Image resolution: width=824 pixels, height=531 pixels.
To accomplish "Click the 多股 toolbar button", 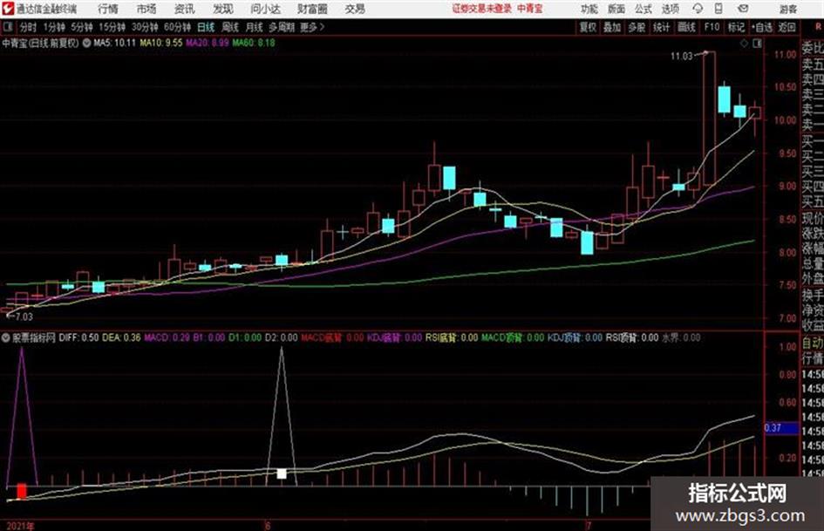I will [637, 27].
